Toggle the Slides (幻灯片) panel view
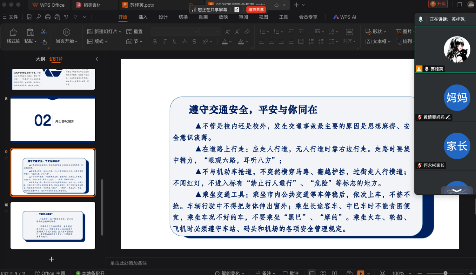The image size is (476, 275). (56, 59)
